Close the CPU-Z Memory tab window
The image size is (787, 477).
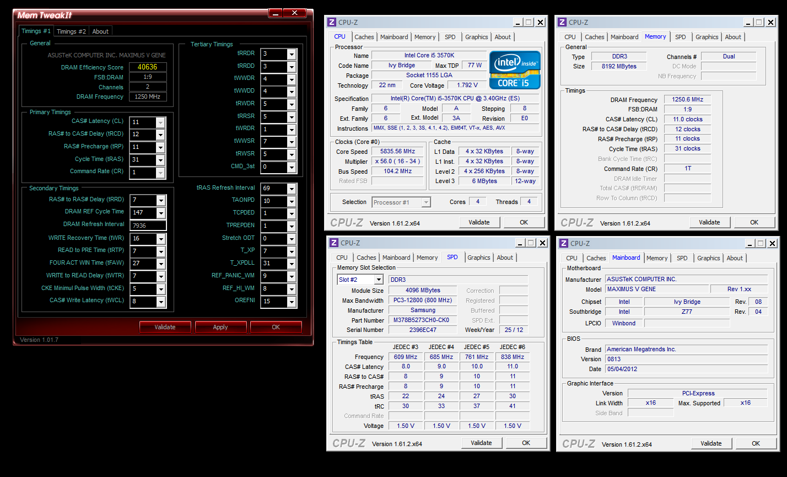(x=771, y=23)
